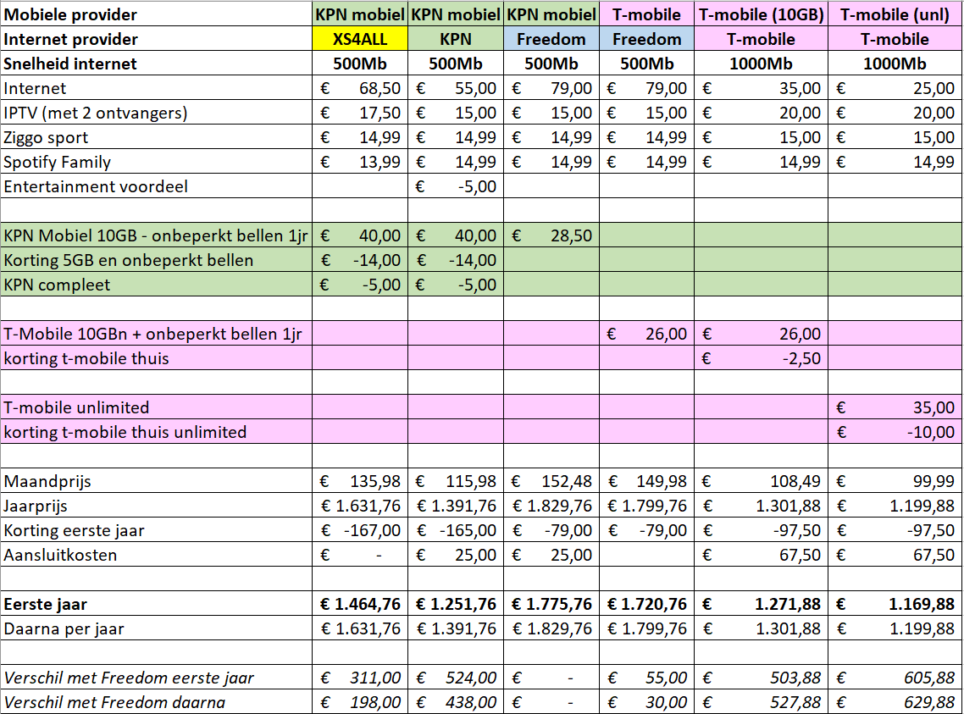Click the 629,88 Verschil daarna cell

point(895,702)
